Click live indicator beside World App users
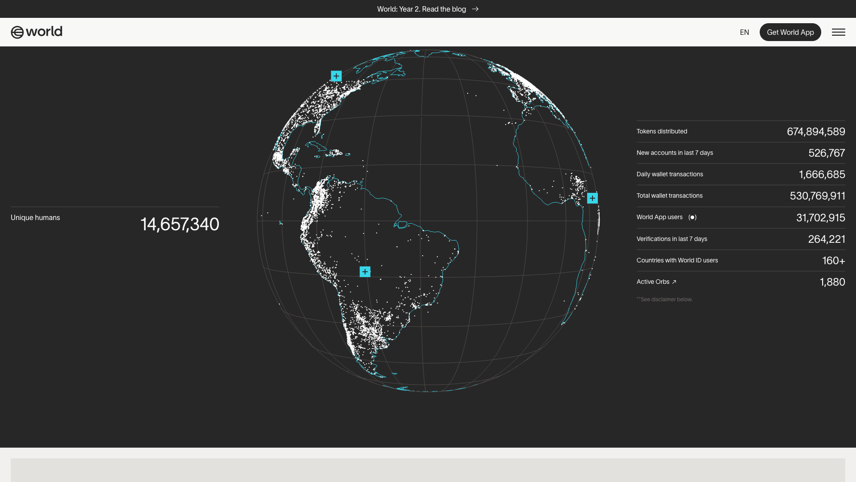The image size is (856, 482). pos(692,217)
